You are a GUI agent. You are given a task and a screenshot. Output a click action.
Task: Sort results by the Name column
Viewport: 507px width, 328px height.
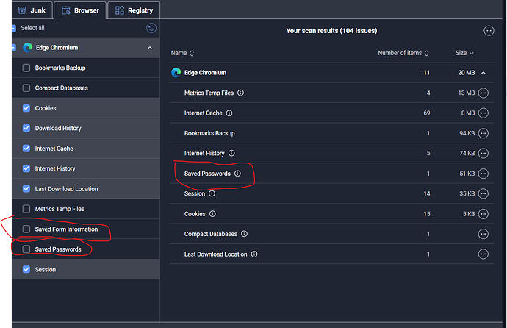click(182, 53)
